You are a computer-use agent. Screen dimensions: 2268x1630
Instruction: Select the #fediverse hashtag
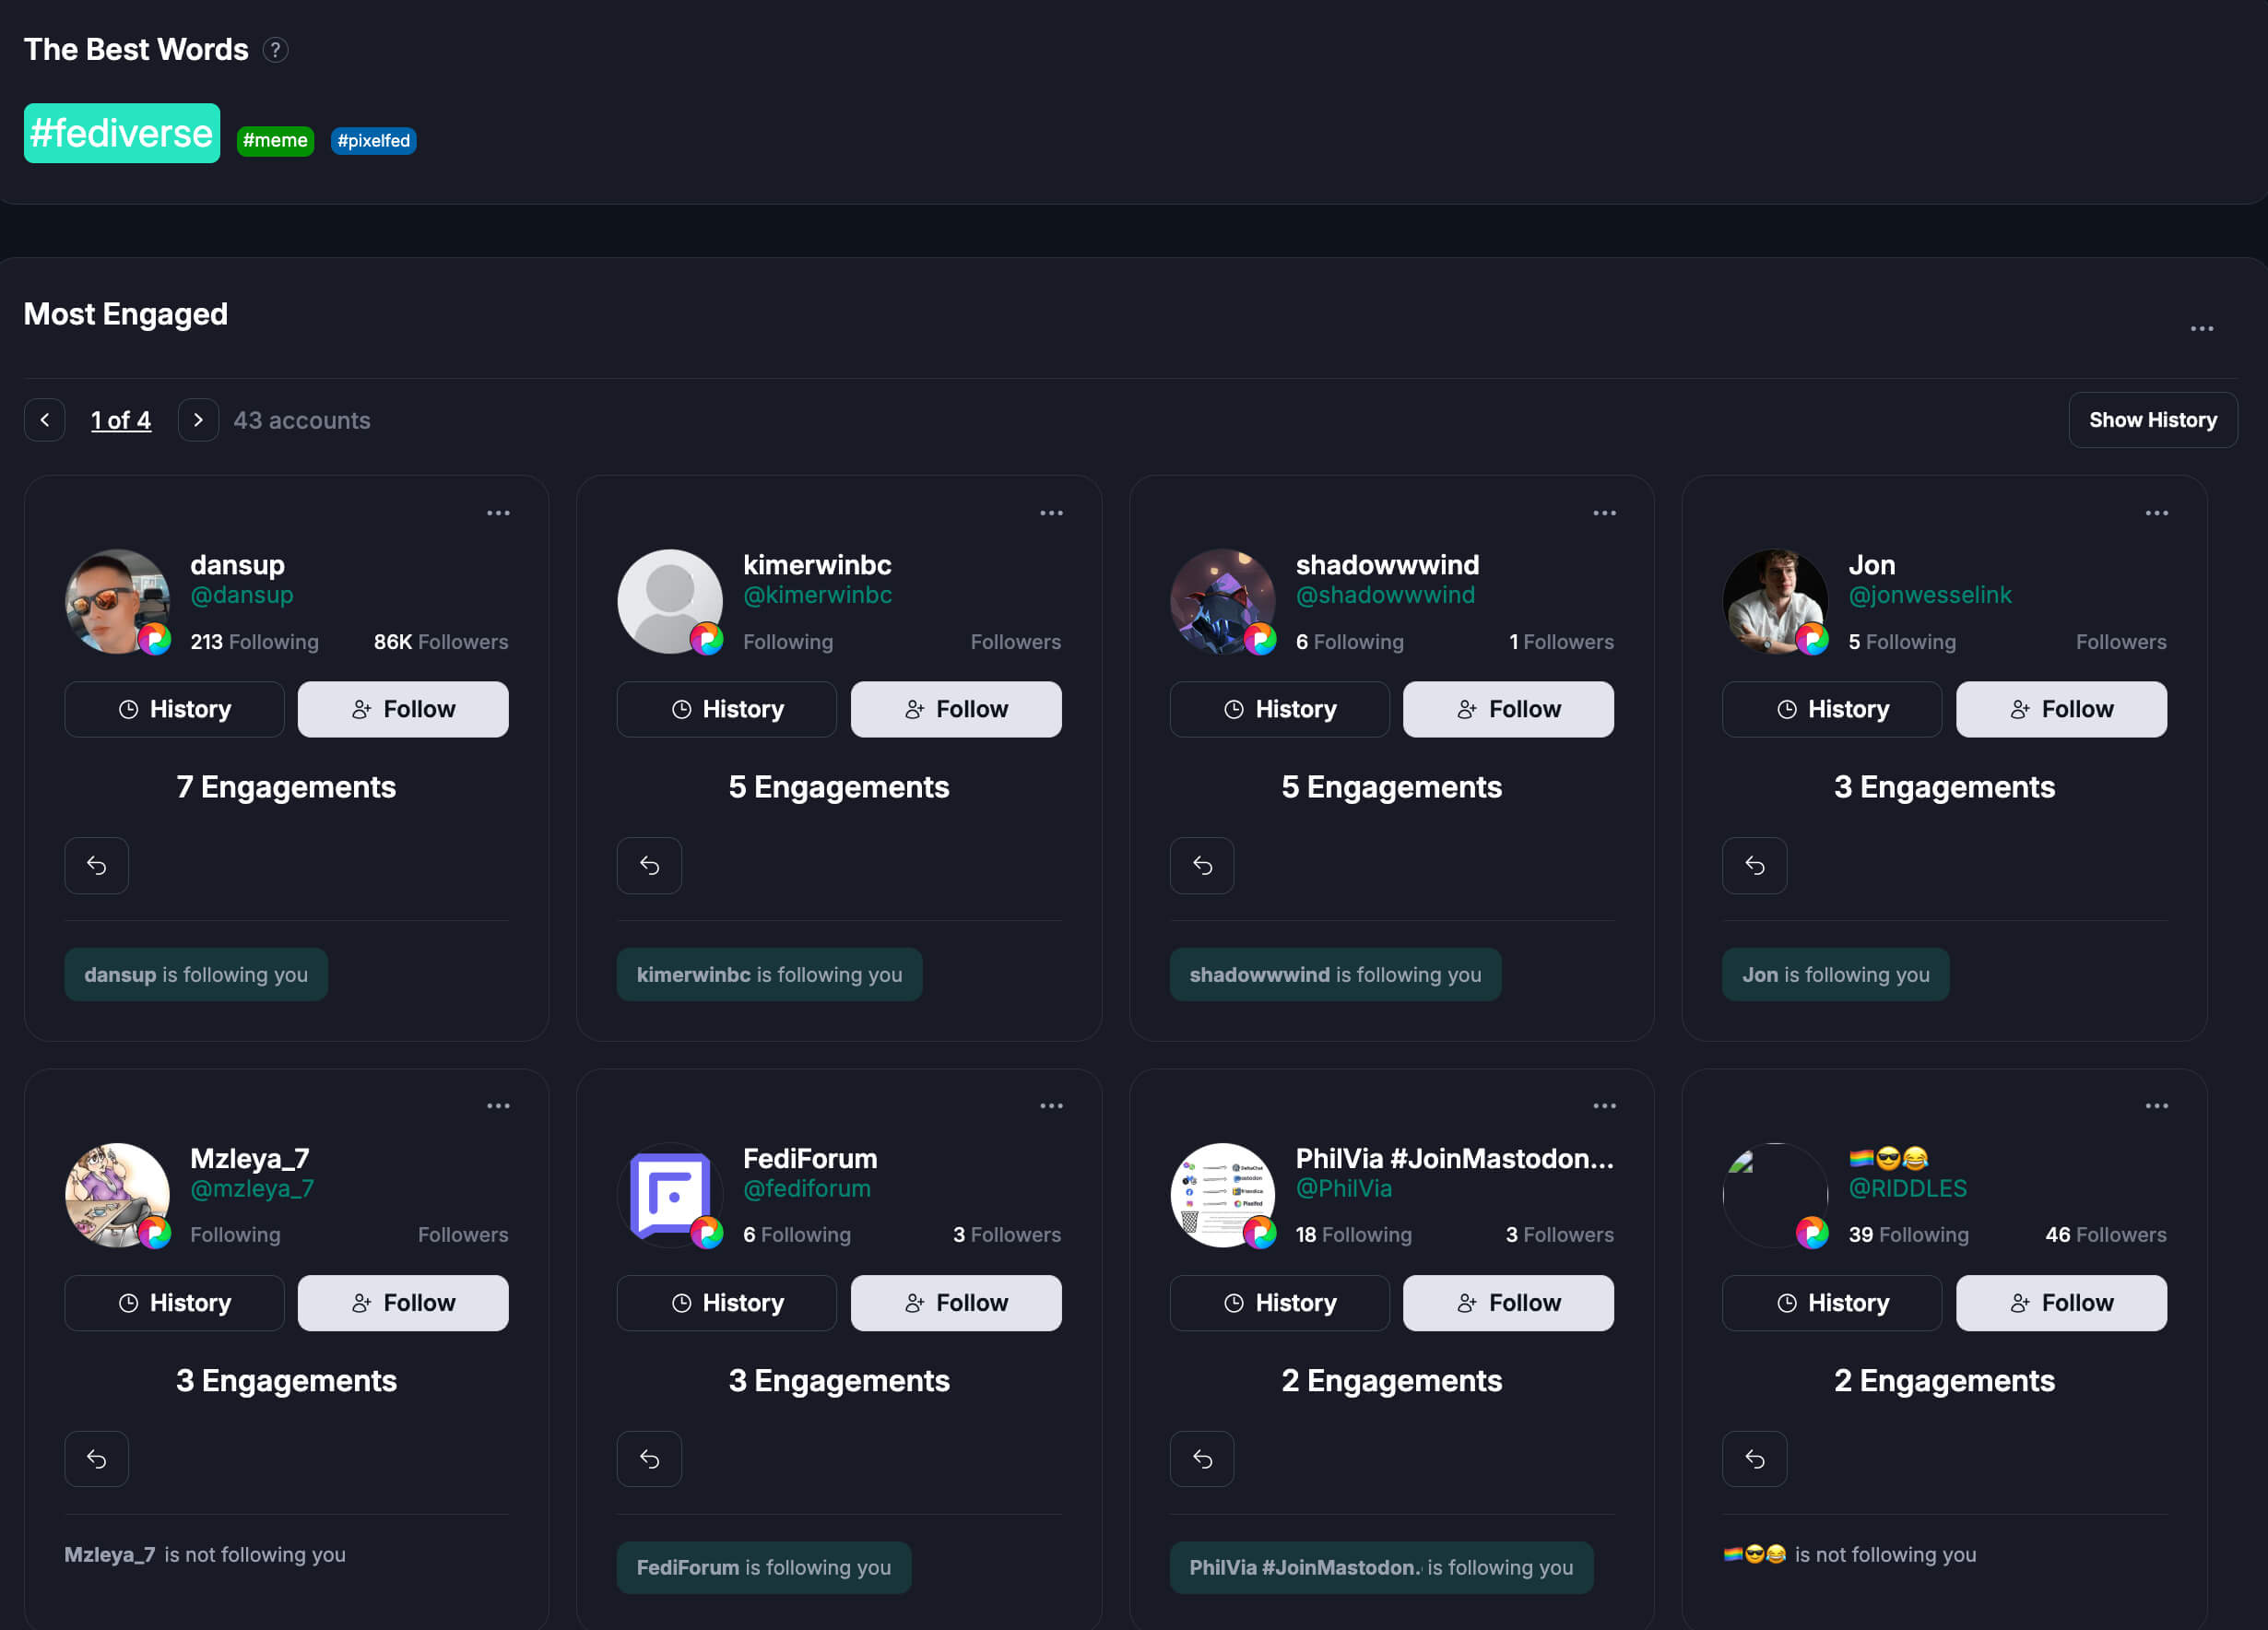pos(121,133)
